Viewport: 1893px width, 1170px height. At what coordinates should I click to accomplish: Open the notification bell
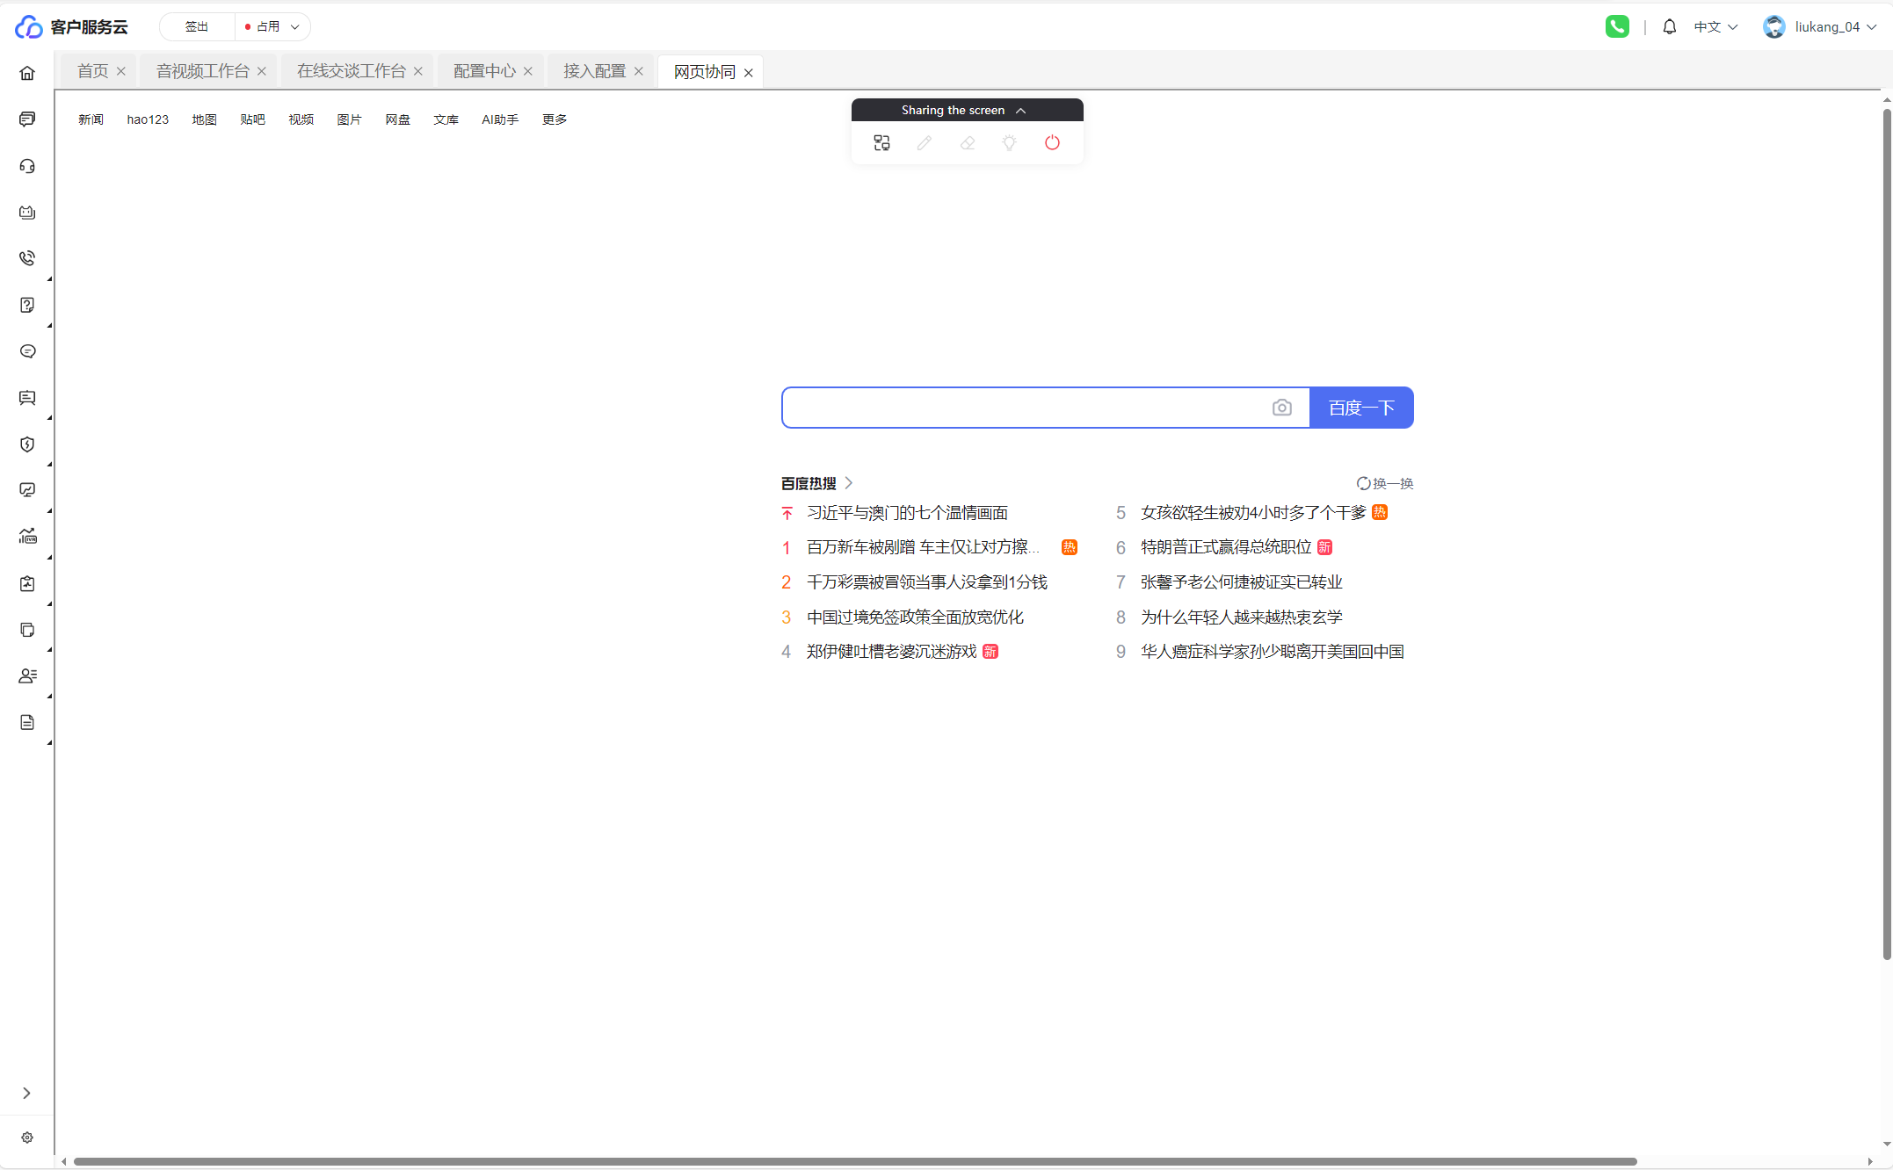[1670, 26]
